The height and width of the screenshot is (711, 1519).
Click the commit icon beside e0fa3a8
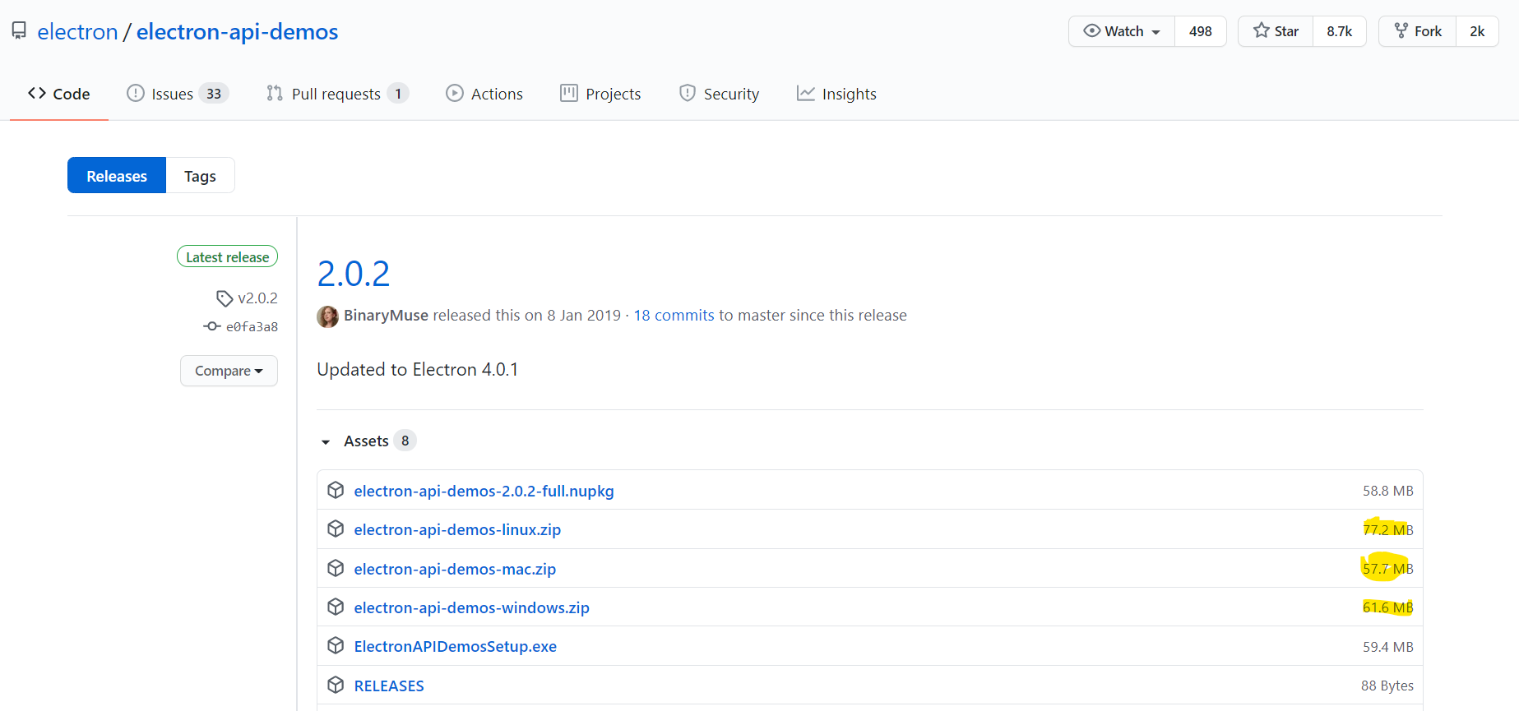(x=212, y=326)
